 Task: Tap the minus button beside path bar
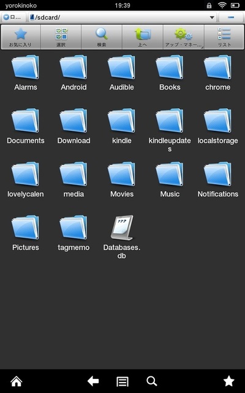point(231,17)
